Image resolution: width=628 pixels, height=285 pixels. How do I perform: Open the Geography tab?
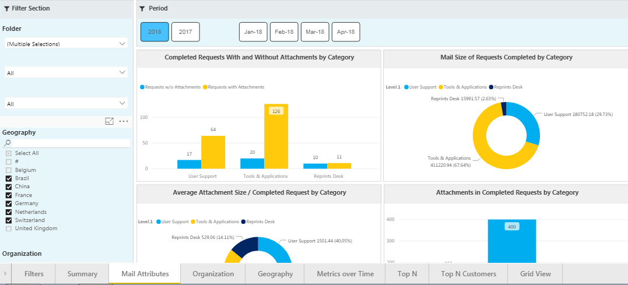[275, 274]
